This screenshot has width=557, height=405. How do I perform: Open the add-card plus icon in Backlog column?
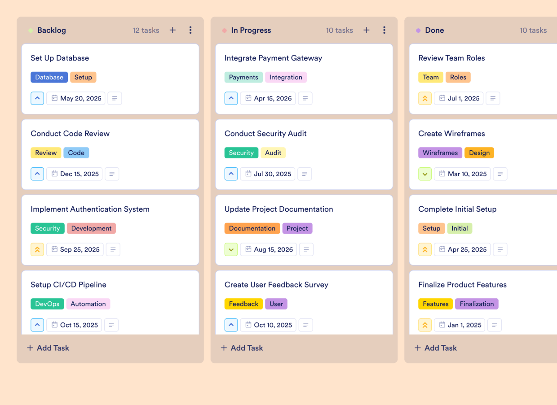pyautogui.click(x=172, y=30)
